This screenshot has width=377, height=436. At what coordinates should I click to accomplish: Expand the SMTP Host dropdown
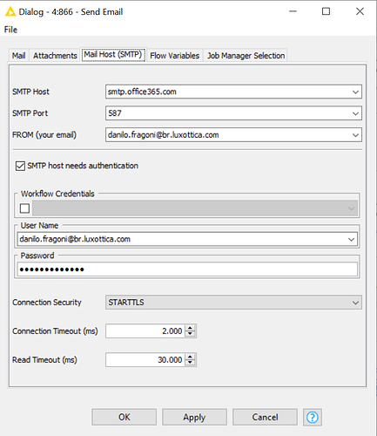pyautogui.click(x=355, y=92)
